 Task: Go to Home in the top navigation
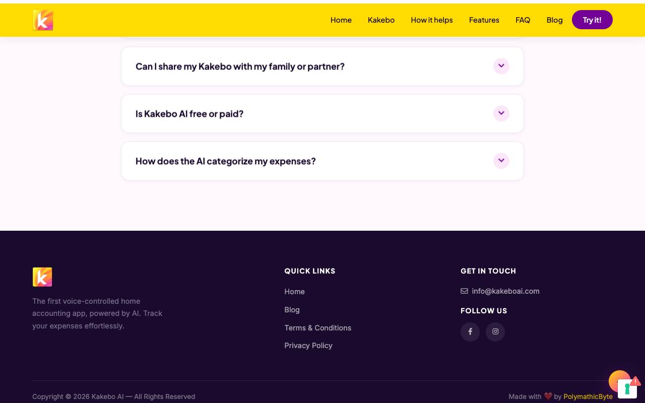tap(341, 20)
